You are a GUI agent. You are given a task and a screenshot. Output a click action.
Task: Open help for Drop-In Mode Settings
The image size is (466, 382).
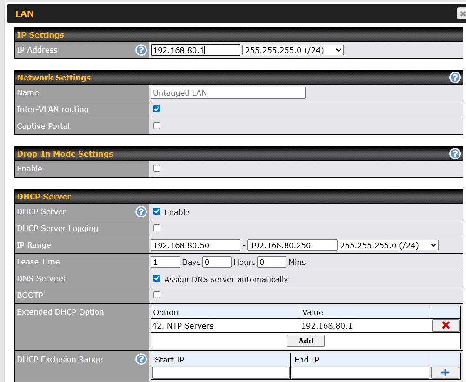click(x=455, y=154)
